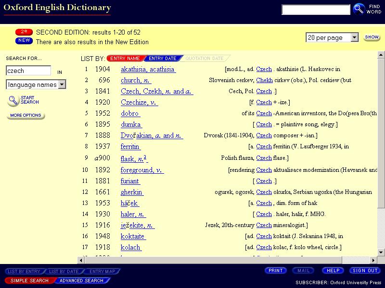This screenshot has width=385, height=288.
Task: Click the horizontal scrollbar right arrow
Action: [373, 260]
